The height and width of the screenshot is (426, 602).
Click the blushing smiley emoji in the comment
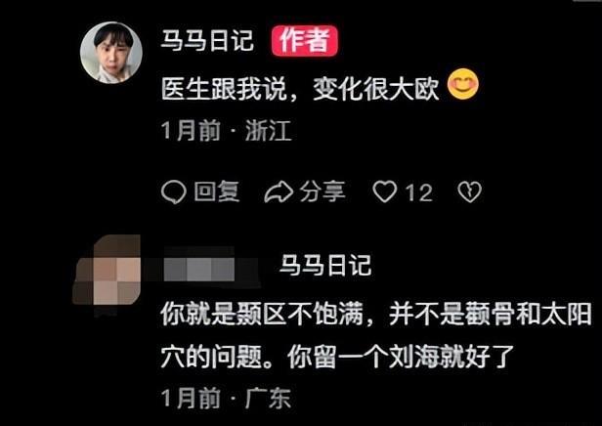click(463, 84)
